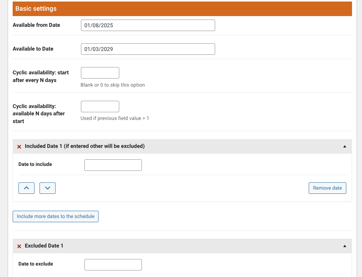
Task: Click the Date to include label
Action: (x=35, y=164)
